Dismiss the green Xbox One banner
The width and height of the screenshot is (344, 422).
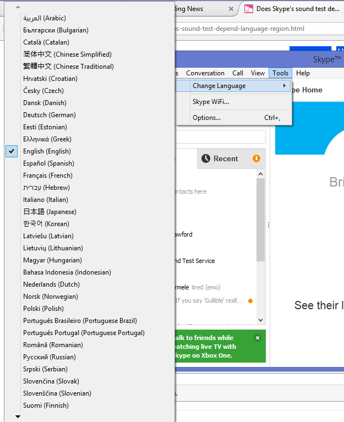tap(258, 338)
